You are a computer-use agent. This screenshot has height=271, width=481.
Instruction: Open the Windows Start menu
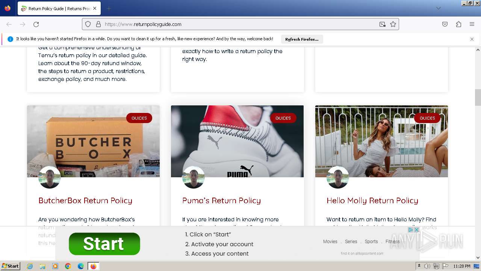[10, 266]
